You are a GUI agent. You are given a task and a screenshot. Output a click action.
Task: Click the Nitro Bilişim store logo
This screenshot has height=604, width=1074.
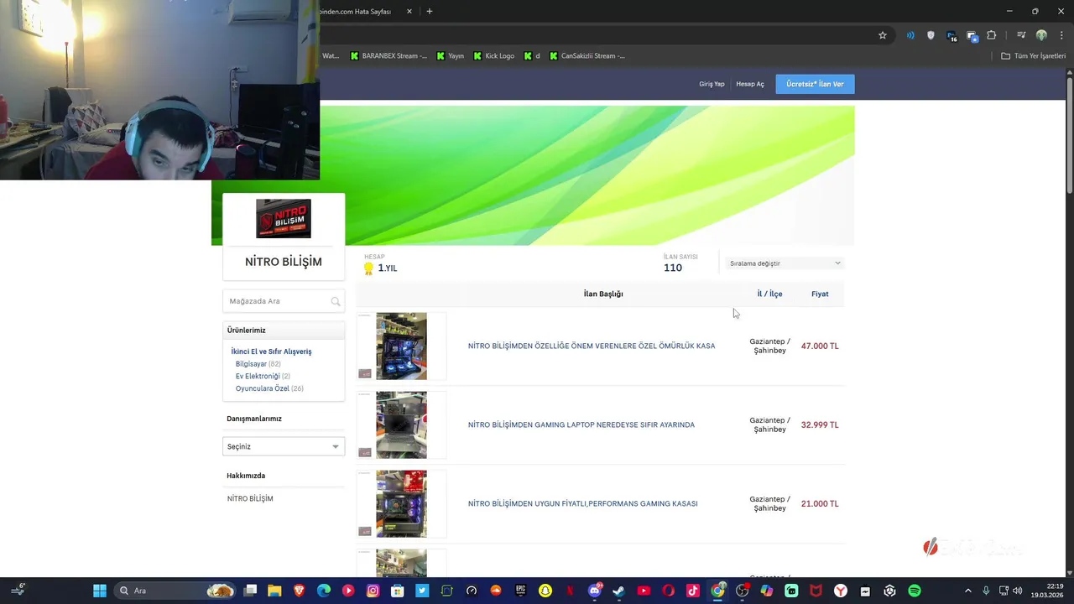pos(284,219)
